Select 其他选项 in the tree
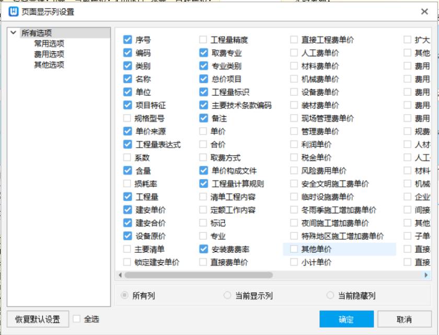 [49, 65]
